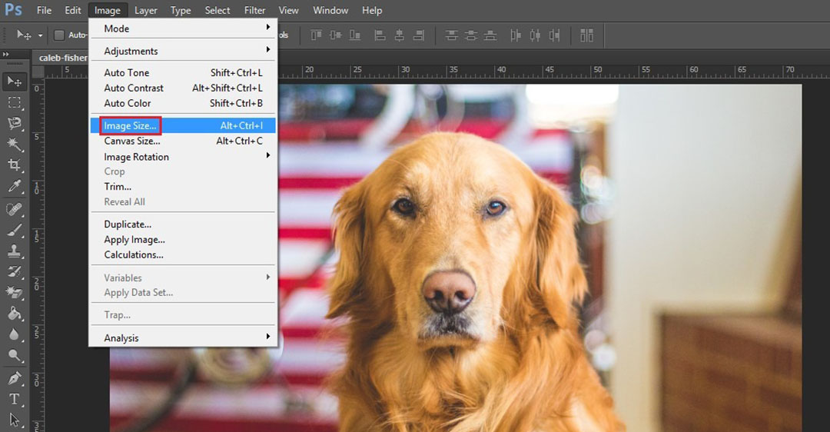Select the History Brush tool
830x432 pixels.
15,272
